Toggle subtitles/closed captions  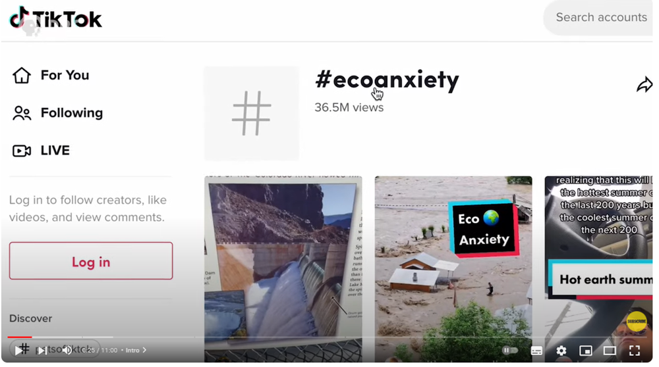pyautogui.click(x=536, y=351)
